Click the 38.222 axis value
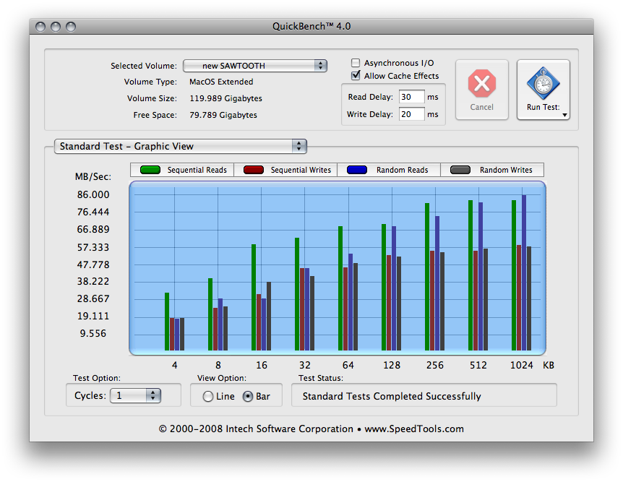This screenshot has height=482, width=623. point(93,281)
